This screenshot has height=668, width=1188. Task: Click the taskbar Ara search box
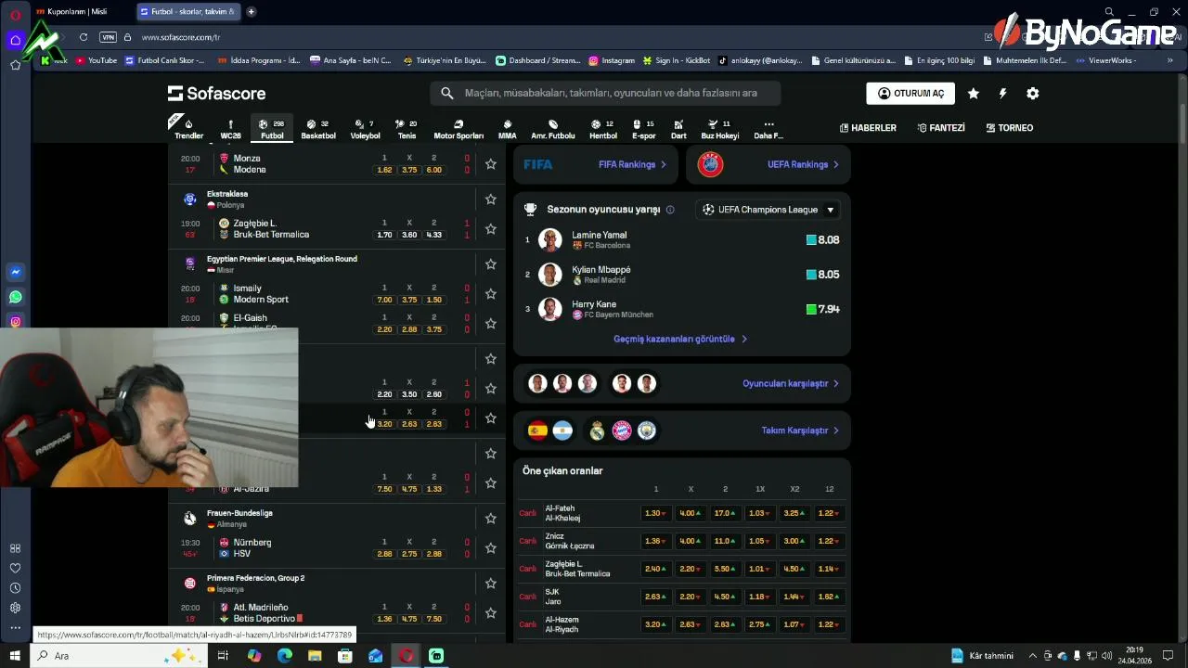click(x=121, y=656)
